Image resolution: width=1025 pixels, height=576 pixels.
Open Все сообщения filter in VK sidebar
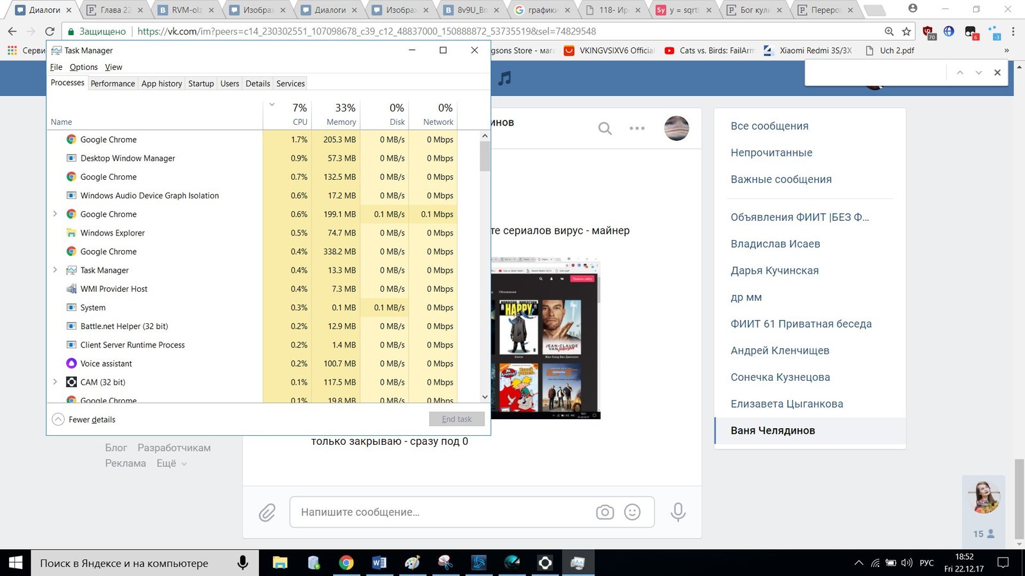tap(769, 126)
